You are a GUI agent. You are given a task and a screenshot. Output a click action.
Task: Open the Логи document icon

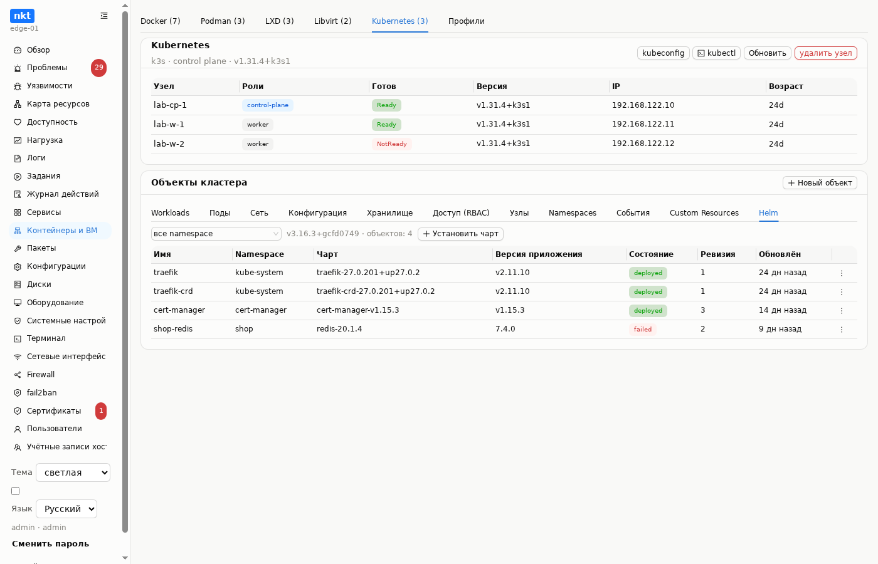click(18, 158)
